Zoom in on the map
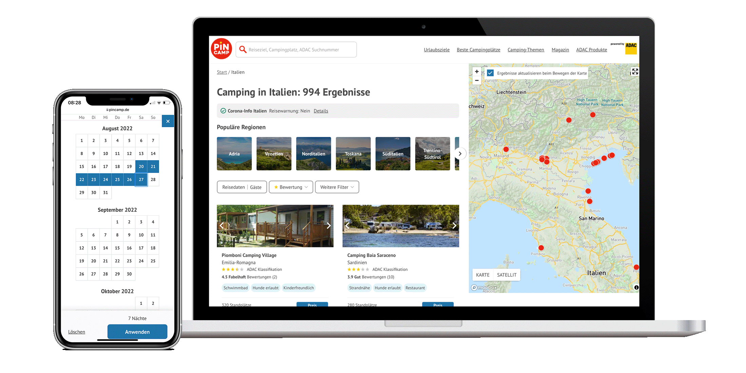 click(477, 72)
